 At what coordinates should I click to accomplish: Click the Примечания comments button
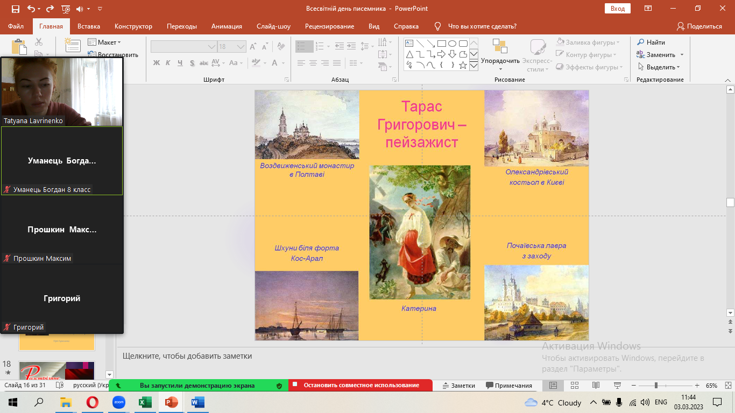tap(508, 386)
